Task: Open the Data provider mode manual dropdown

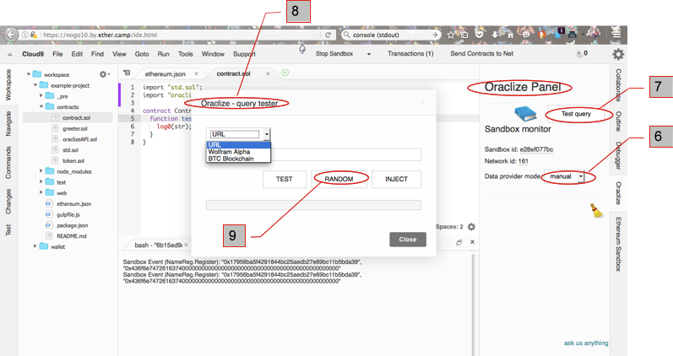Action: pyautogui.click(x=564, y=176)
